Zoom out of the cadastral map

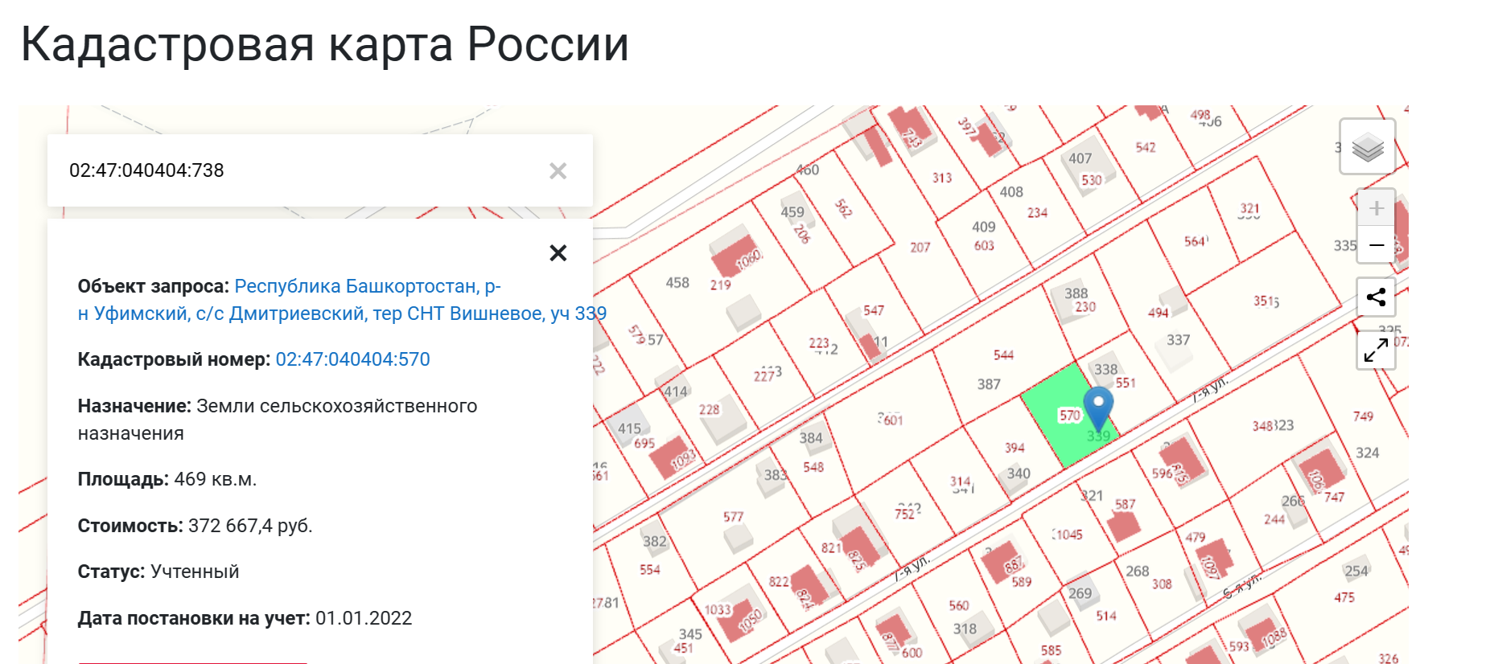(x=1376, y=244)
